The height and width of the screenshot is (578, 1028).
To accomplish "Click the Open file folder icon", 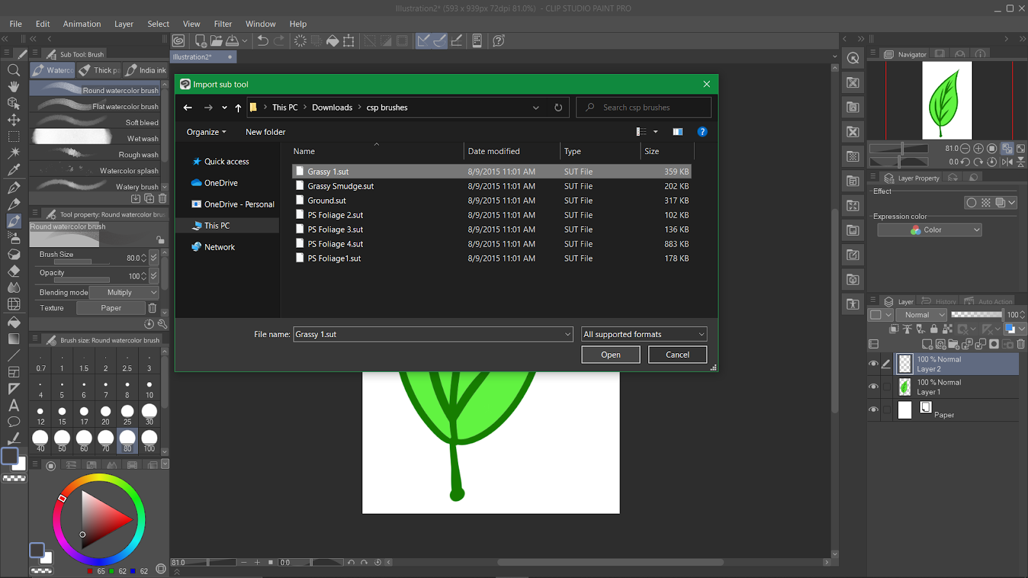I will [x=217, y=41].
